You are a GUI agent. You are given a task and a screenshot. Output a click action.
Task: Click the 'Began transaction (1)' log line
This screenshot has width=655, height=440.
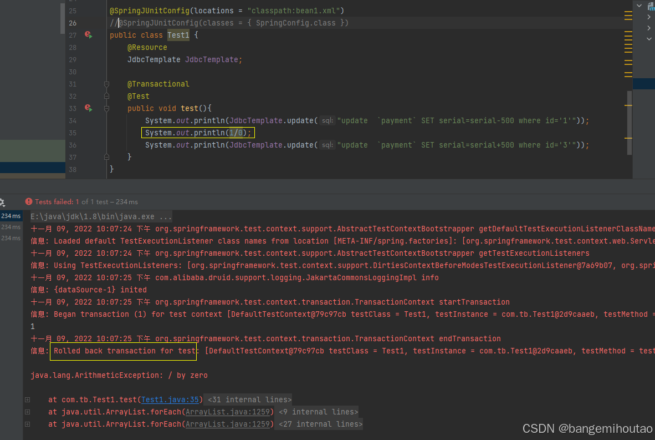tap(342, 314)
